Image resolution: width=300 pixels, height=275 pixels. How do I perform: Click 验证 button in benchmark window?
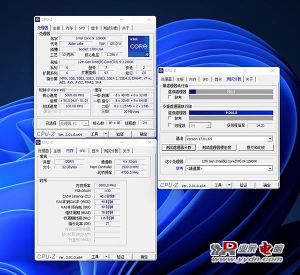(243, 185)
